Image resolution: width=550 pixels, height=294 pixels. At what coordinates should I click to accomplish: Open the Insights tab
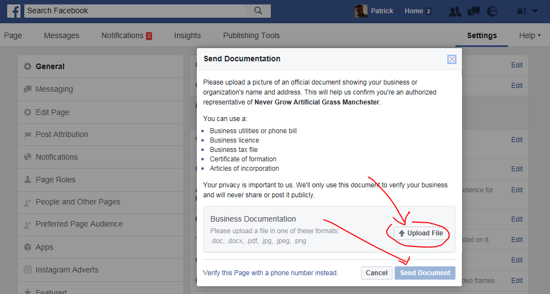click(x=187, y=35)
